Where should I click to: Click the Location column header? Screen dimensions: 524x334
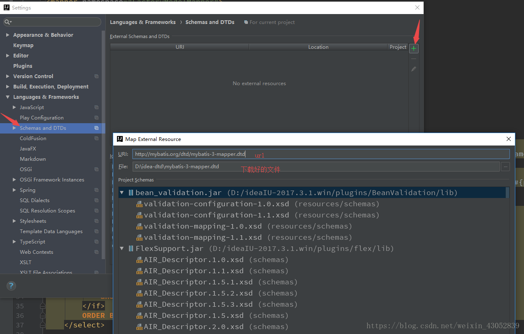pyautogui.click(x=318, y=47)
